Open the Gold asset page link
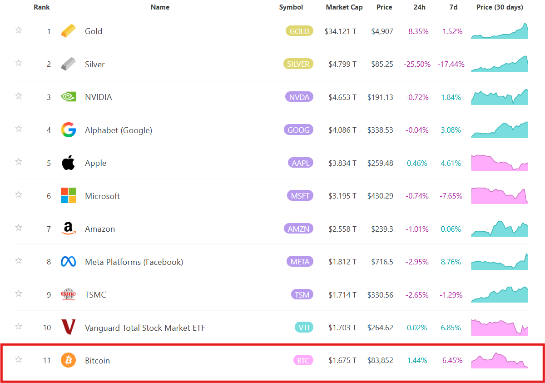The width and height of the screenshot is (545, 383). click(x=94, y=31)
